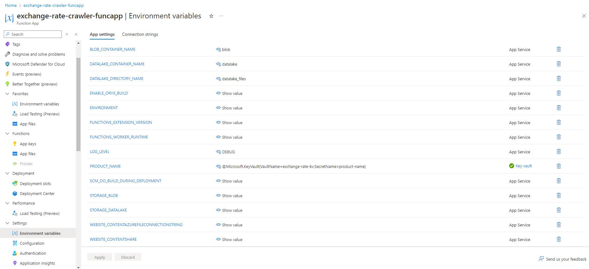Open the more options ellipsis in header
The width and height of the screenshot is (589, 269).
pos(221,16)
